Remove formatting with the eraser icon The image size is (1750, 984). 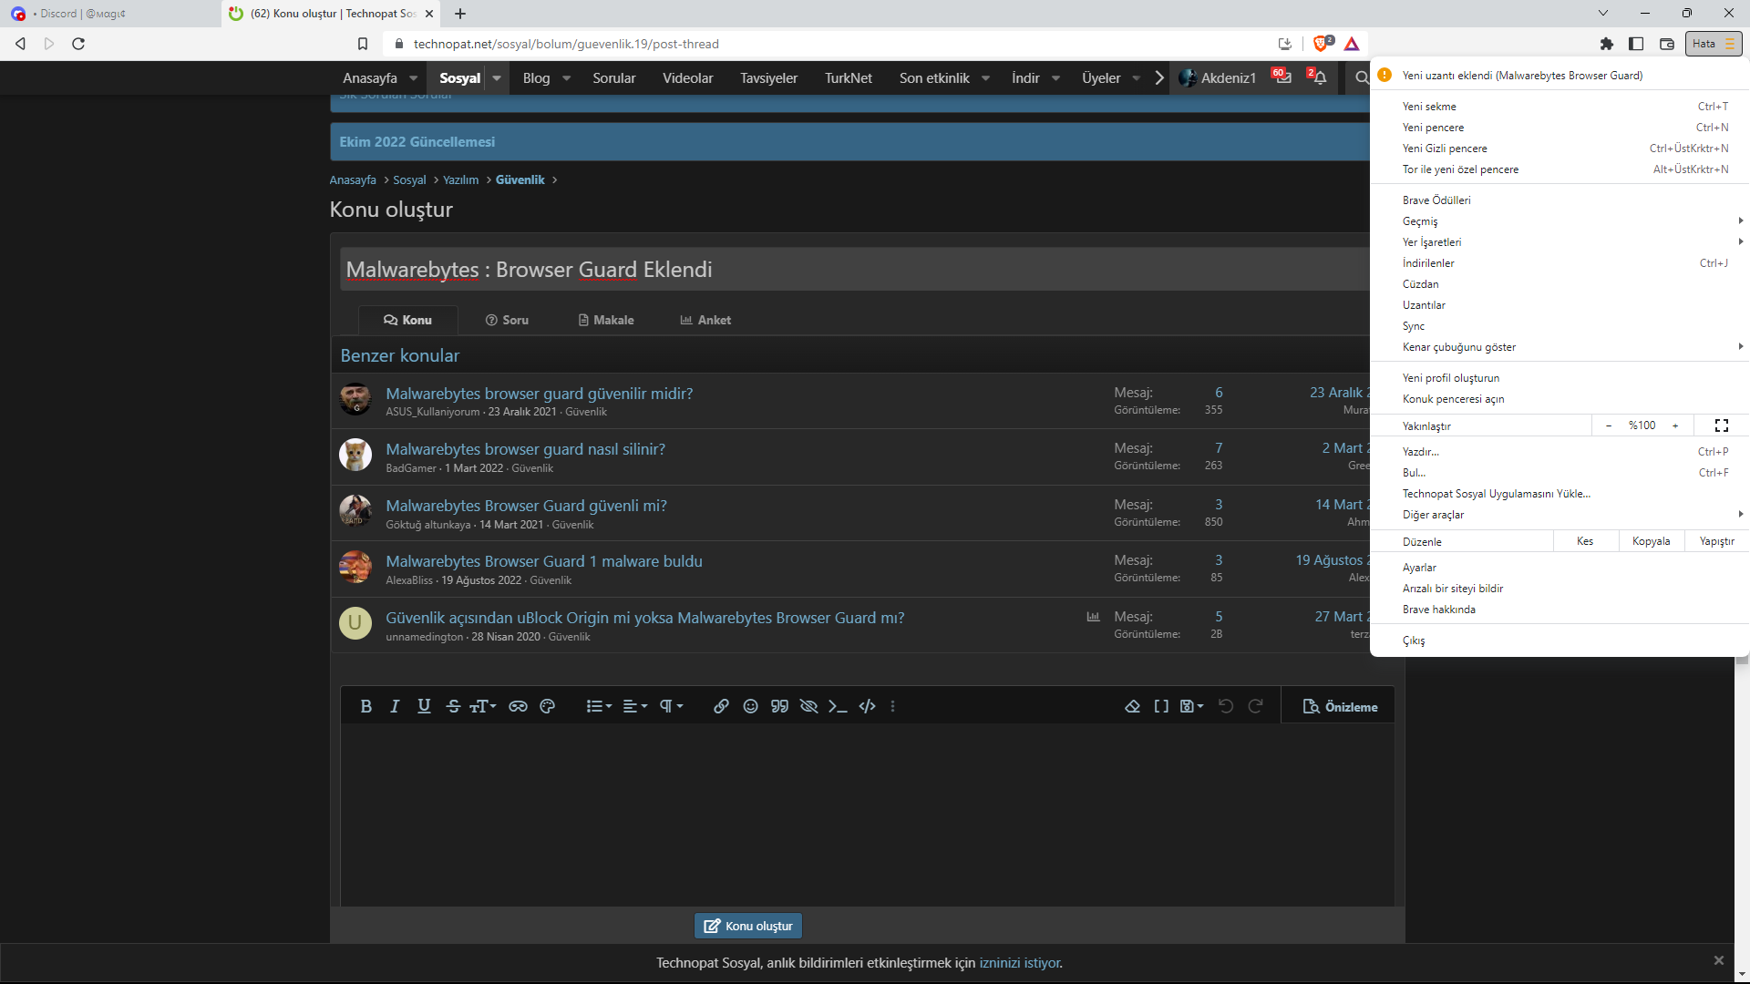tap(1132, 706)
